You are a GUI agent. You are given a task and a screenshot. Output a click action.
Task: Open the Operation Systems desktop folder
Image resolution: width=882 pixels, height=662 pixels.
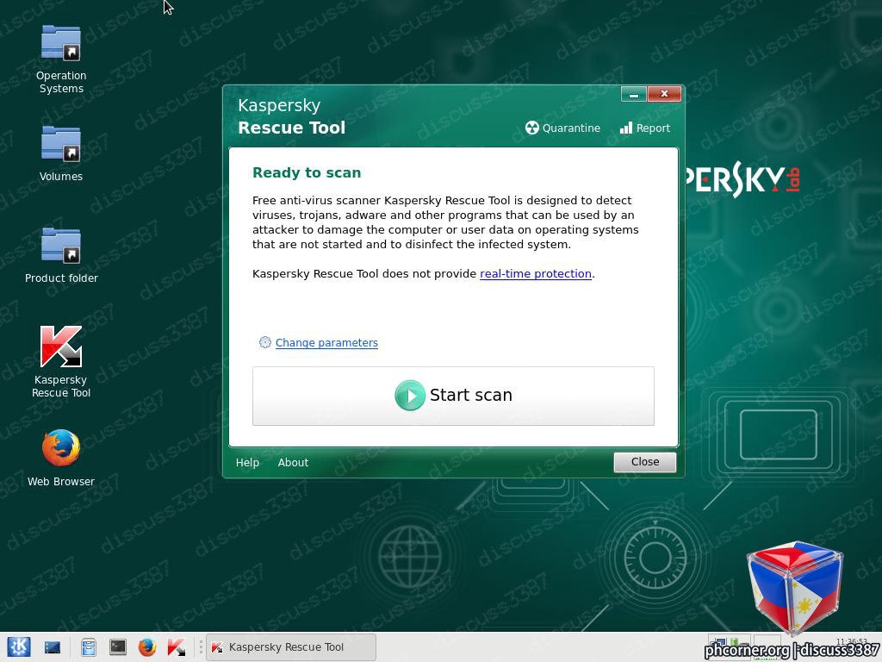[61, 59]
